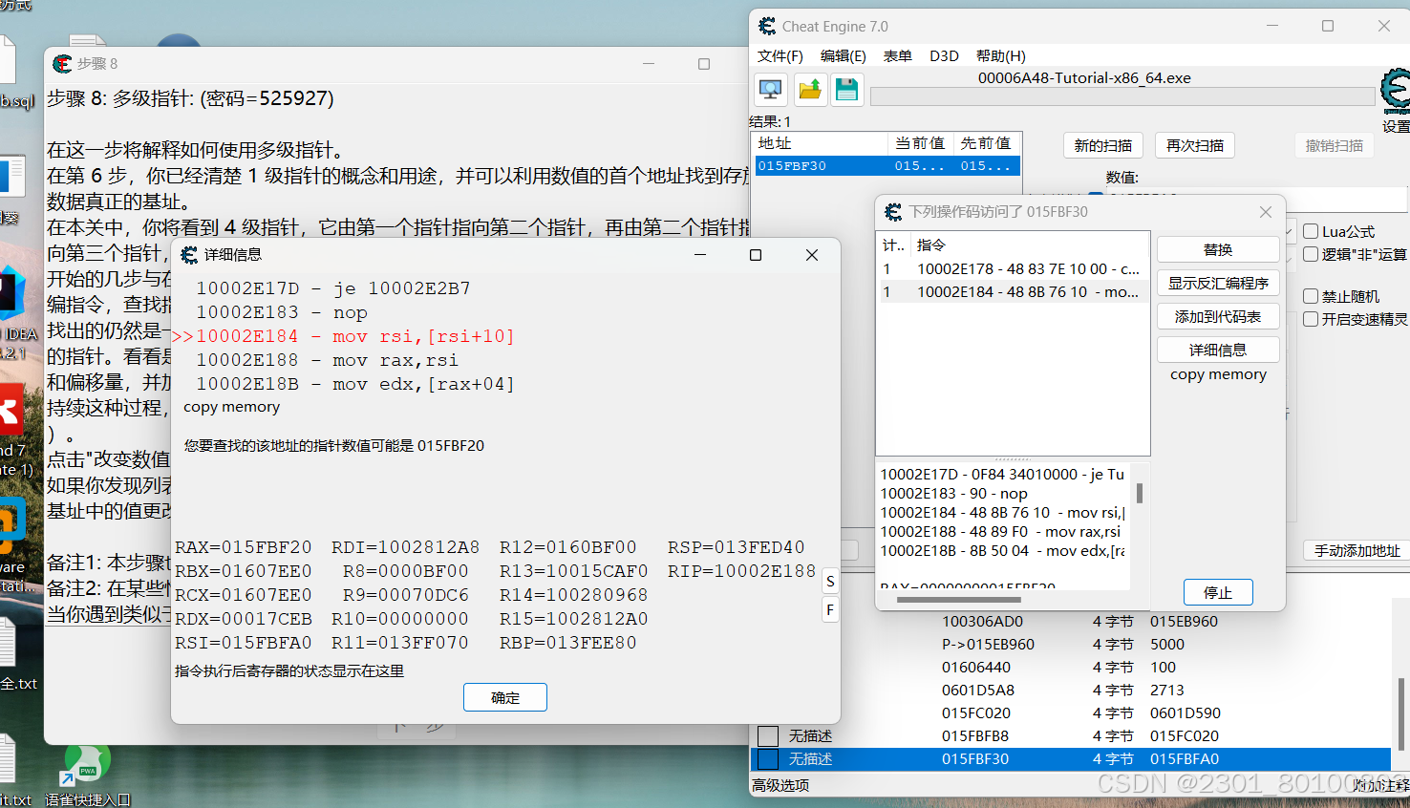Click the je 10002E2B7 disassembly line
The width and height of the screenshot is (1410, 808).
333,288
